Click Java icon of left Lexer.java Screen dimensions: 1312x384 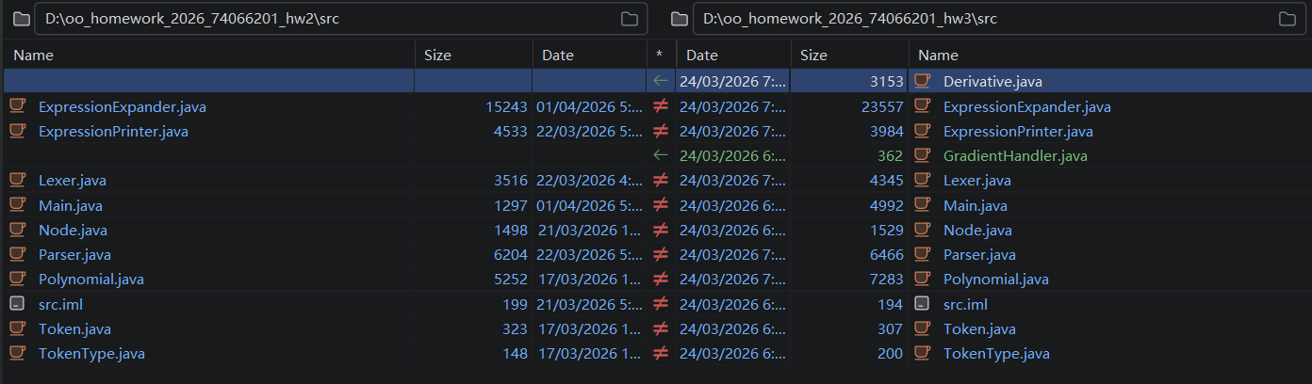tap(17, 180)
